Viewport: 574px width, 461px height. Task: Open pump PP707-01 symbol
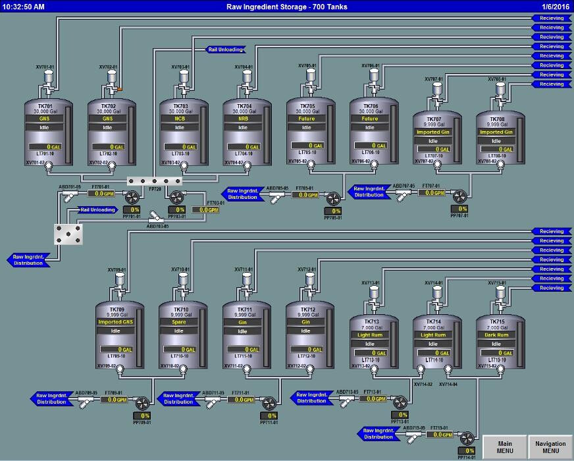pos(459,196)
